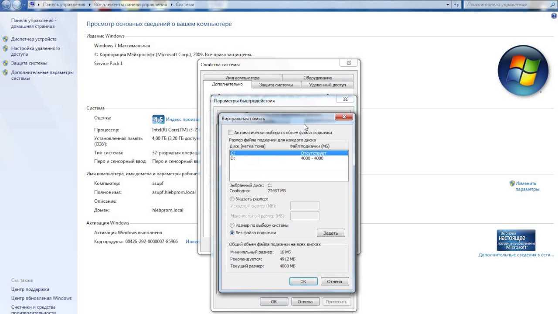The width and height of the screenshot is (558, 314).
Task: Click the shield icon beside Дополнительные параметры системы
Action: pyautogui.click(x=6, y=72)
